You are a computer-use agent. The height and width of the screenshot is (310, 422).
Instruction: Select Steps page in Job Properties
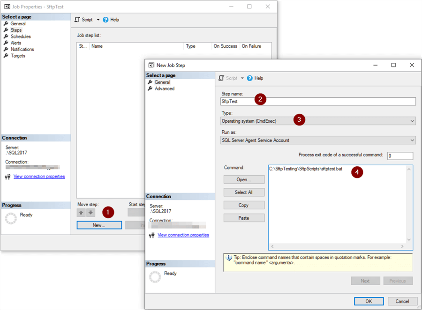[16, 30]
